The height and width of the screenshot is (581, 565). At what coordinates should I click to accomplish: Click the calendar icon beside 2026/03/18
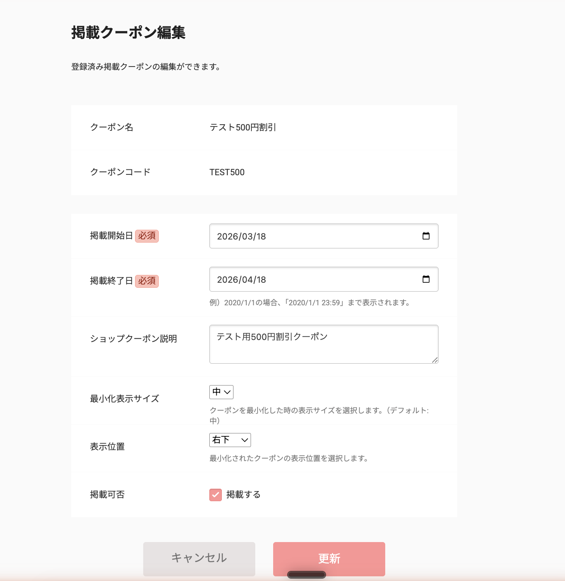[426, 236]
